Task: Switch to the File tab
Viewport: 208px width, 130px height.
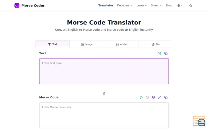Action: pyautogui.click(x=155, y=44)
